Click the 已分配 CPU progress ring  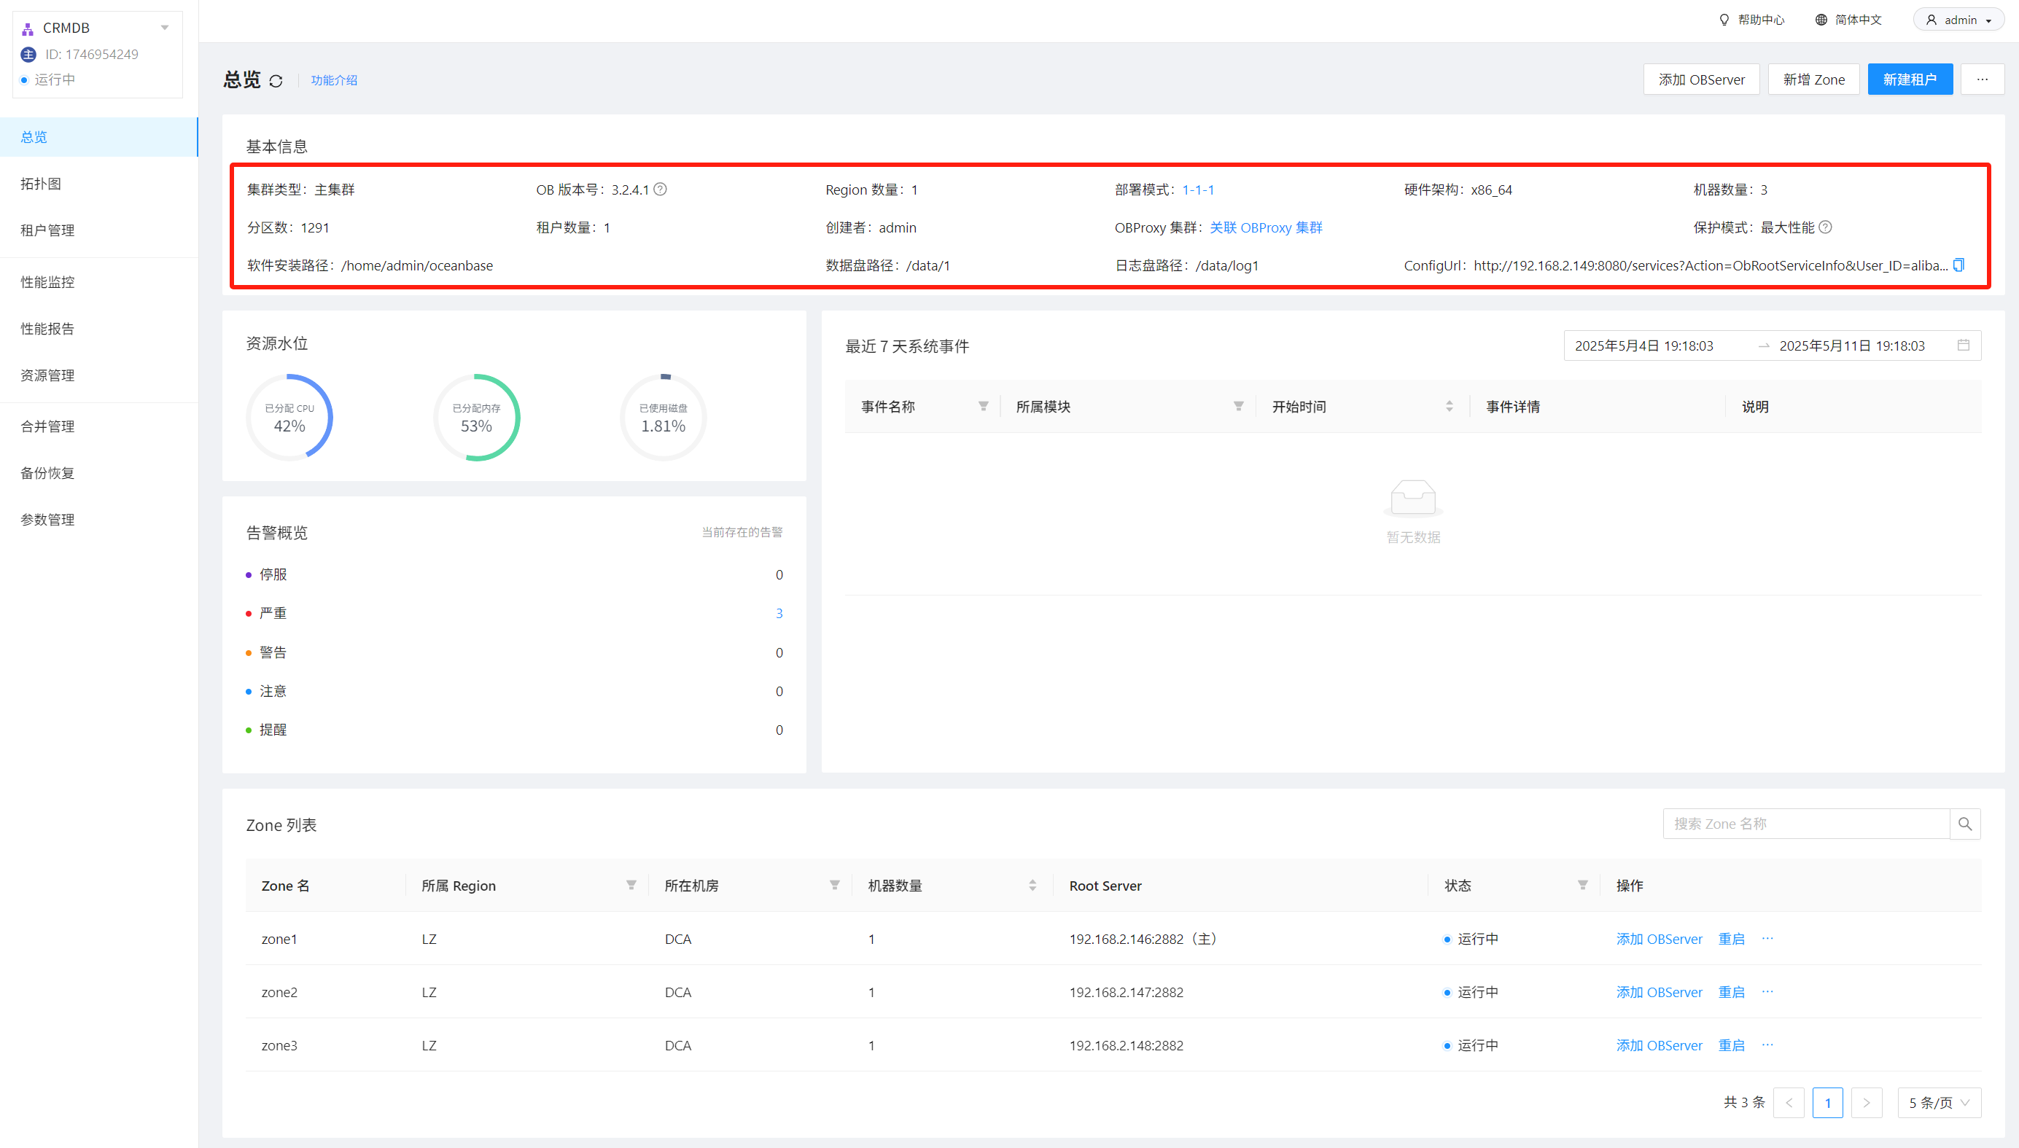290,417
